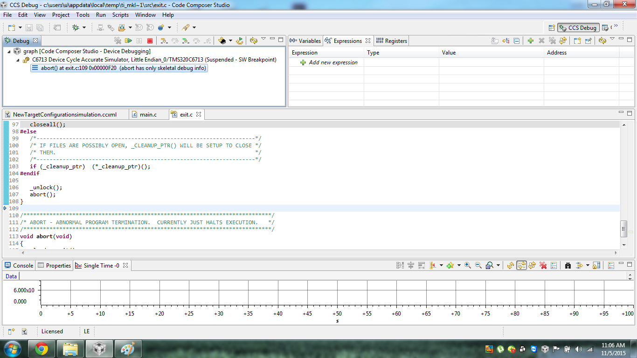Click the editor vertical scrollbar thumb
Screen dimensions: 637x358
[623, 228]
